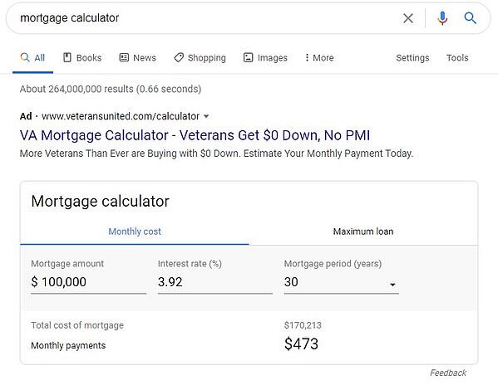Click the Books tab book icon
Screen dimensions: 498x385
click(x=67, y=57)
